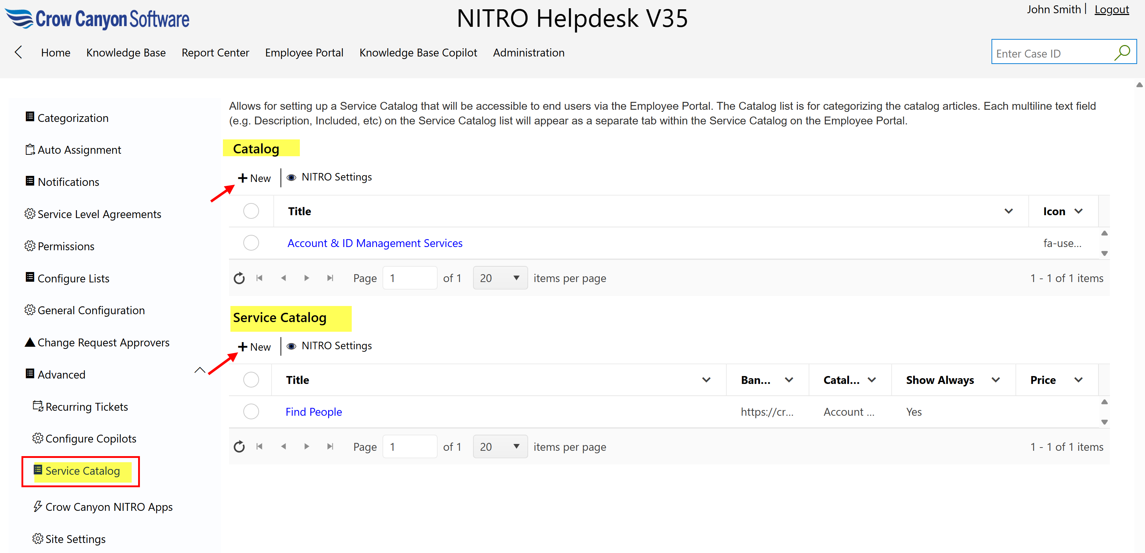Click the refresh icon in Catalog pager
Screen dimensions: 1145x553
pos(239,278)
